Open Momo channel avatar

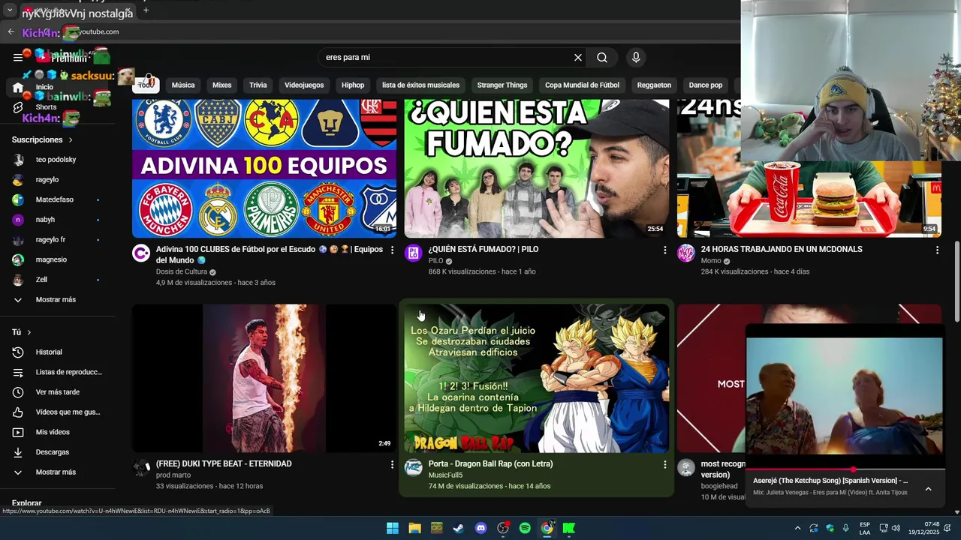pyautogui.click(x=686, y=253)
